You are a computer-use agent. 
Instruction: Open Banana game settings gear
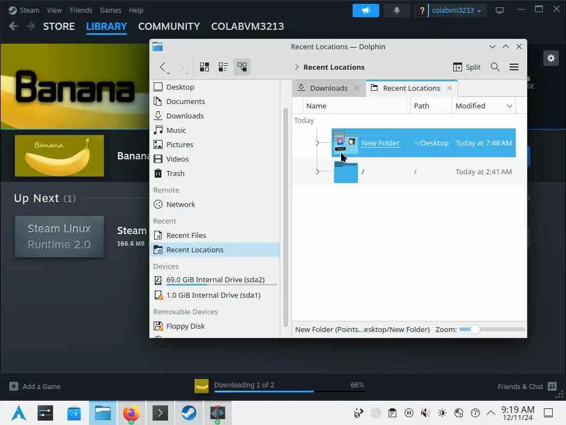coord(551,58)
